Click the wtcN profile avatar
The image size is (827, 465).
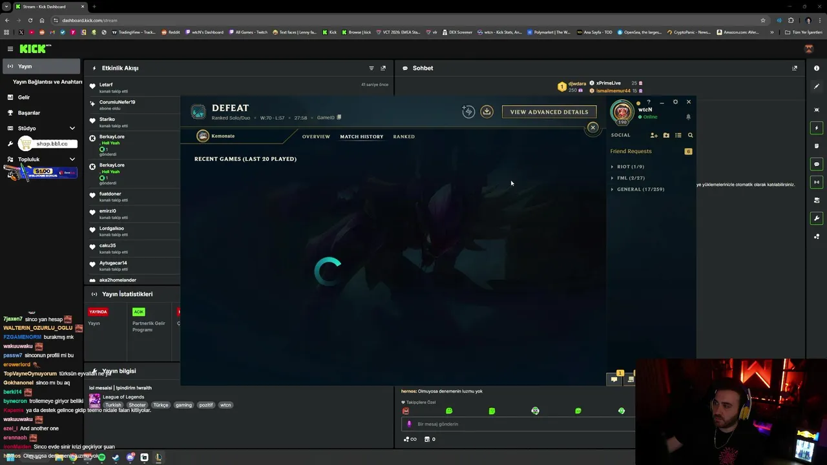[x=622, y=112]
